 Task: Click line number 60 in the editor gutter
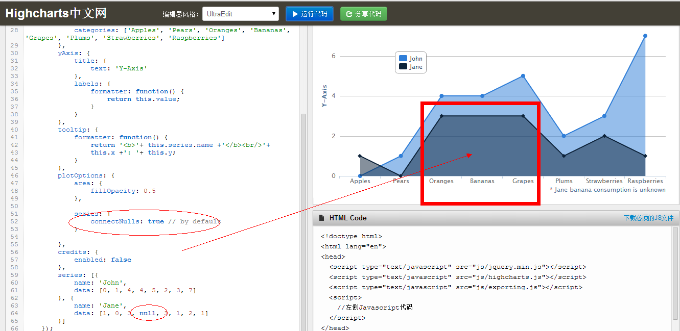click(14, 283)
